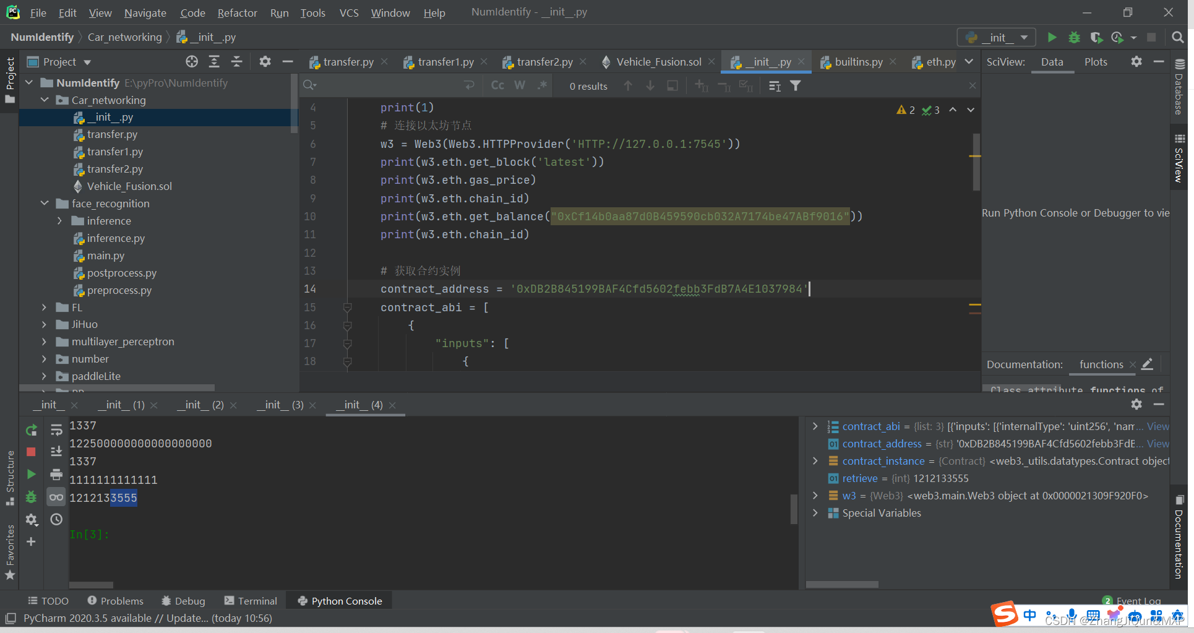Expand the multilayer_perceptron folder
The width and height of the screenshot is (1194, 633).
(45, 341)
